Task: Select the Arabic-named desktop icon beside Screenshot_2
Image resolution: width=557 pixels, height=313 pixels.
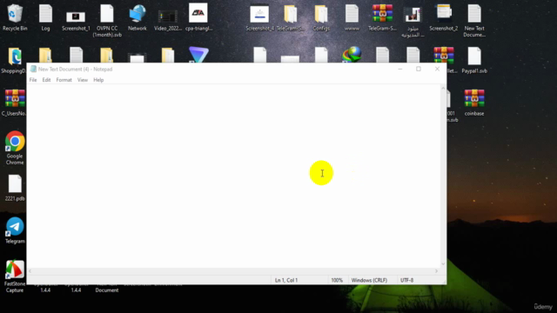Action: pyautogui.click(x=413, y=20)
